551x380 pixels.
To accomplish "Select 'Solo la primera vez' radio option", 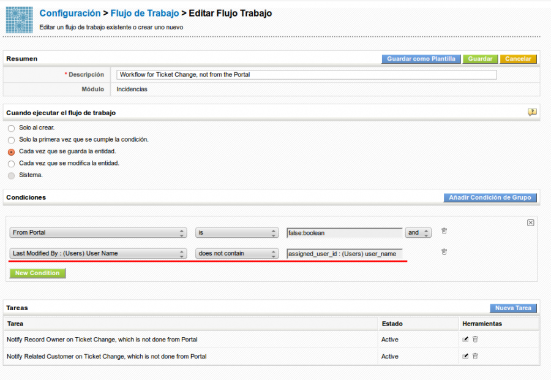I will 11,140.
